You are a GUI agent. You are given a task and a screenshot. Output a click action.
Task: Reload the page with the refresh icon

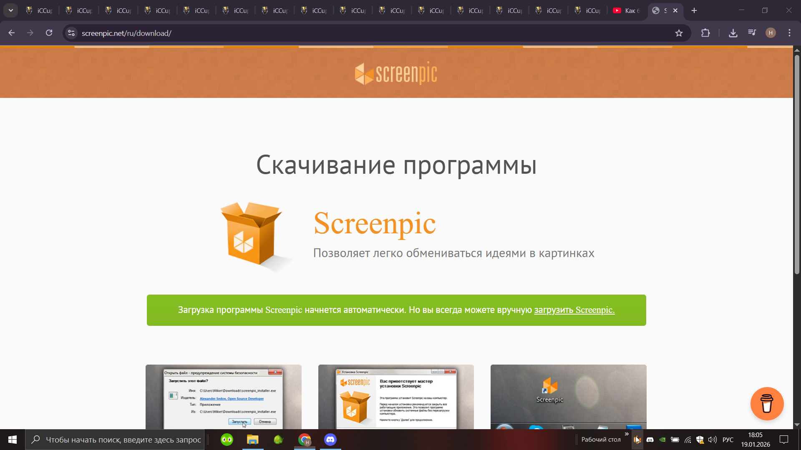click(x=49, y=33)
